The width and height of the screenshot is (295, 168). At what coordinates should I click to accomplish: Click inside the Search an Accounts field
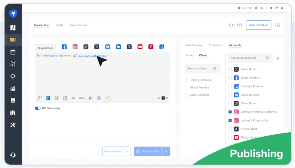pyautogui.click(x=248, y=58)
